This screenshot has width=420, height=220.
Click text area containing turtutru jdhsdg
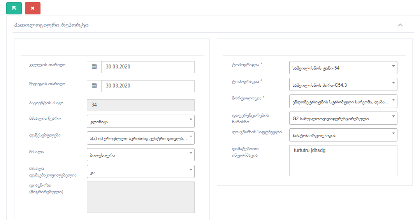pos(343,161)
